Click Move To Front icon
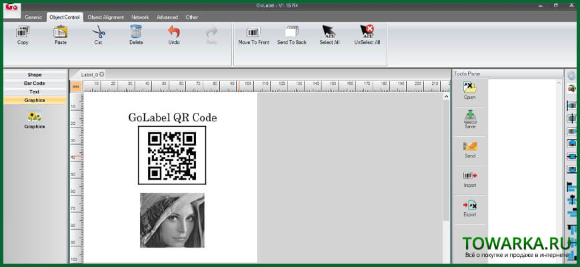580x267 pixels. 253,31
